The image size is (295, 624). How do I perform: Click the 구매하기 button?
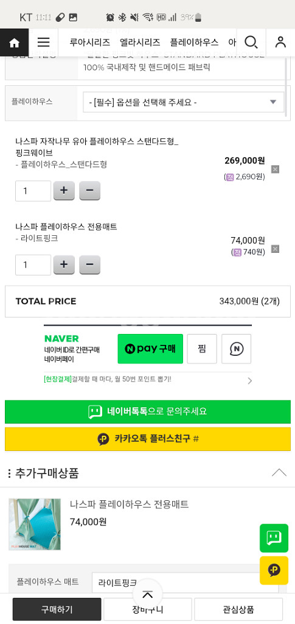tap(57, 609)
